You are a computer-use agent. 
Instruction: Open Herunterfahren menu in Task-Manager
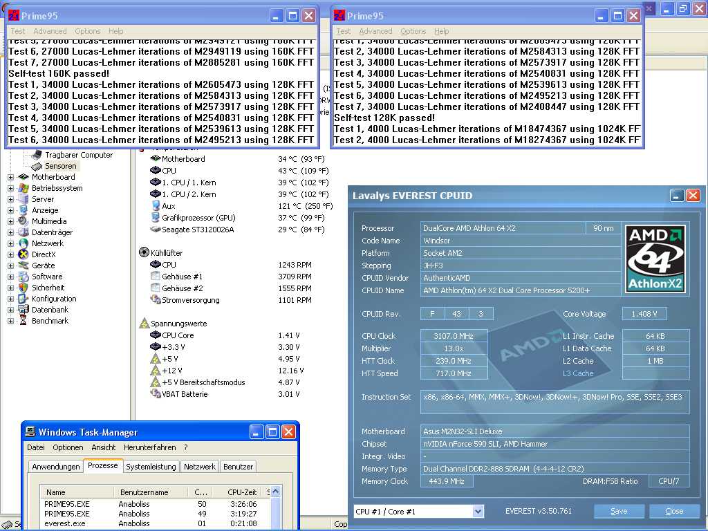(149, 447)
